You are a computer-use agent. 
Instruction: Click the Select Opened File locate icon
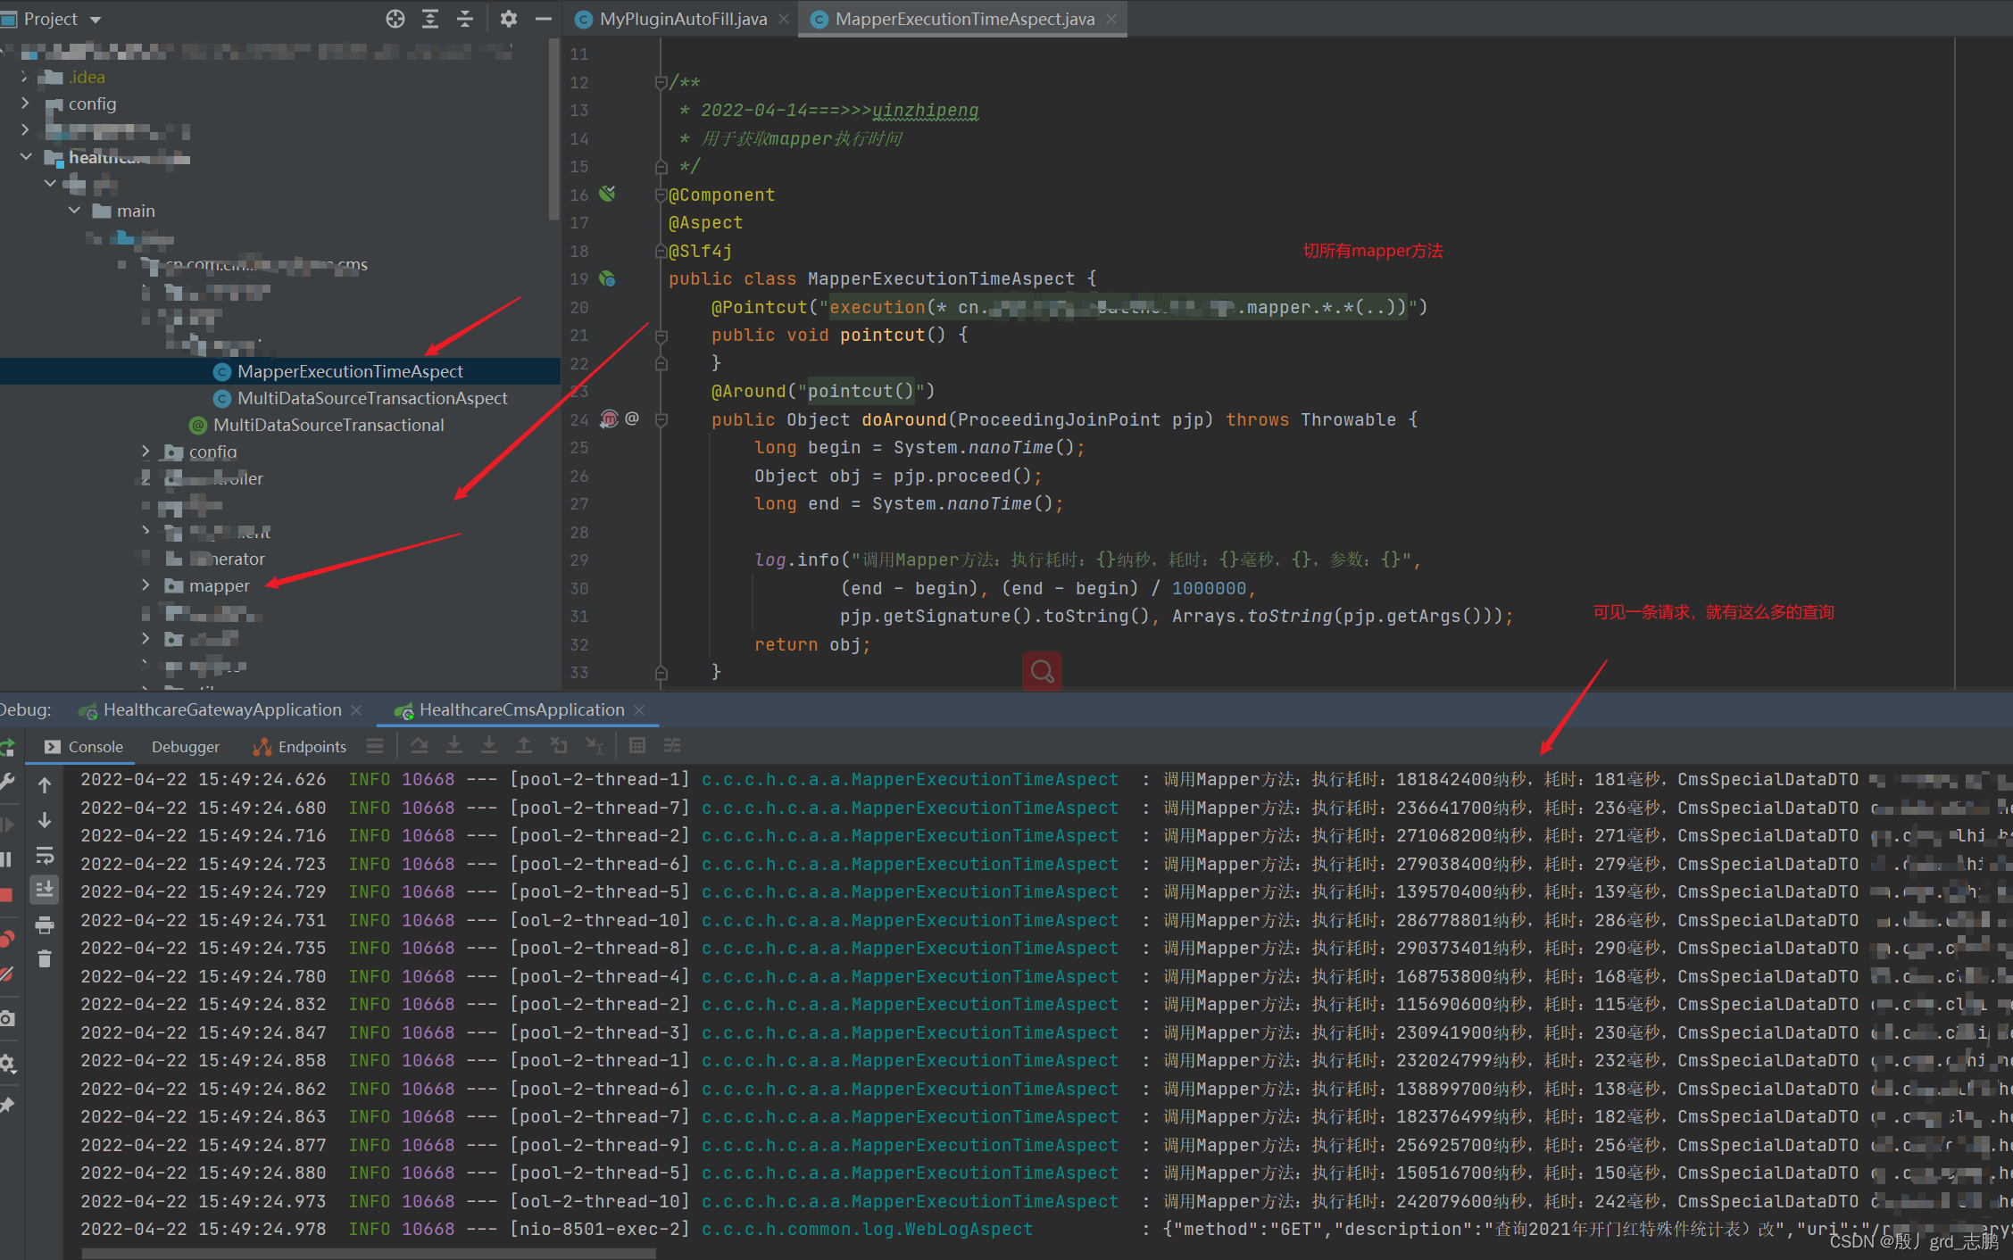point(395,19)
